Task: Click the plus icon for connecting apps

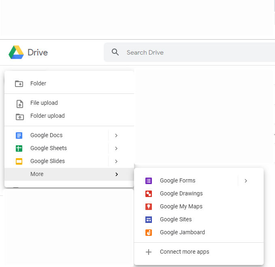Action: pos(149,252)
